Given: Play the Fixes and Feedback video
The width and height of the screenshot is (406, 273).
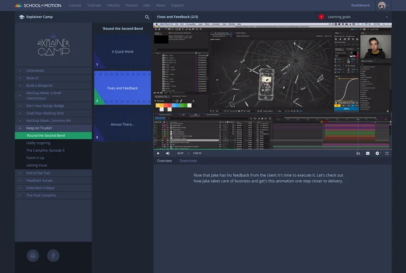Looking at the screenshot, I should click(x=158, y=153).
